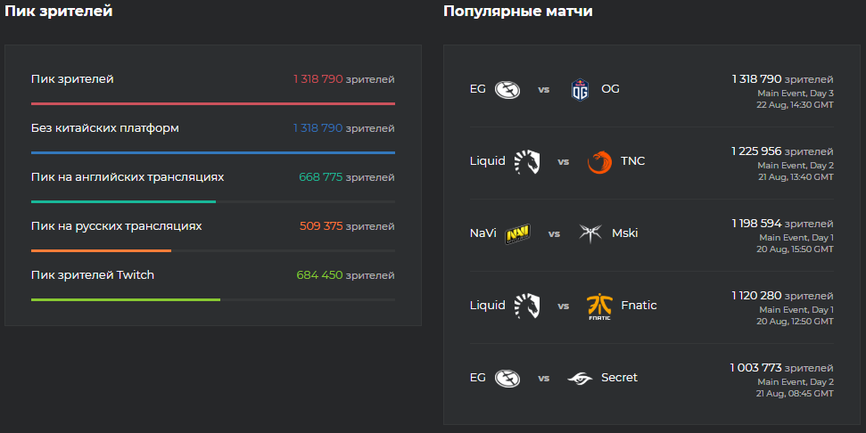Click the blue 1 318 790 value

(318, 128)
